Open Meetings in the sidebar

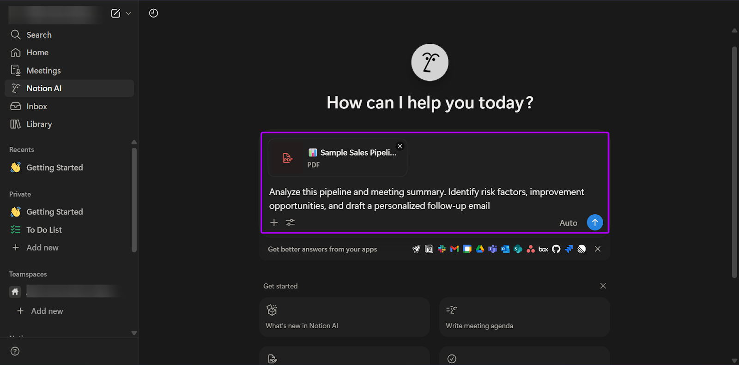coord(69,71)
